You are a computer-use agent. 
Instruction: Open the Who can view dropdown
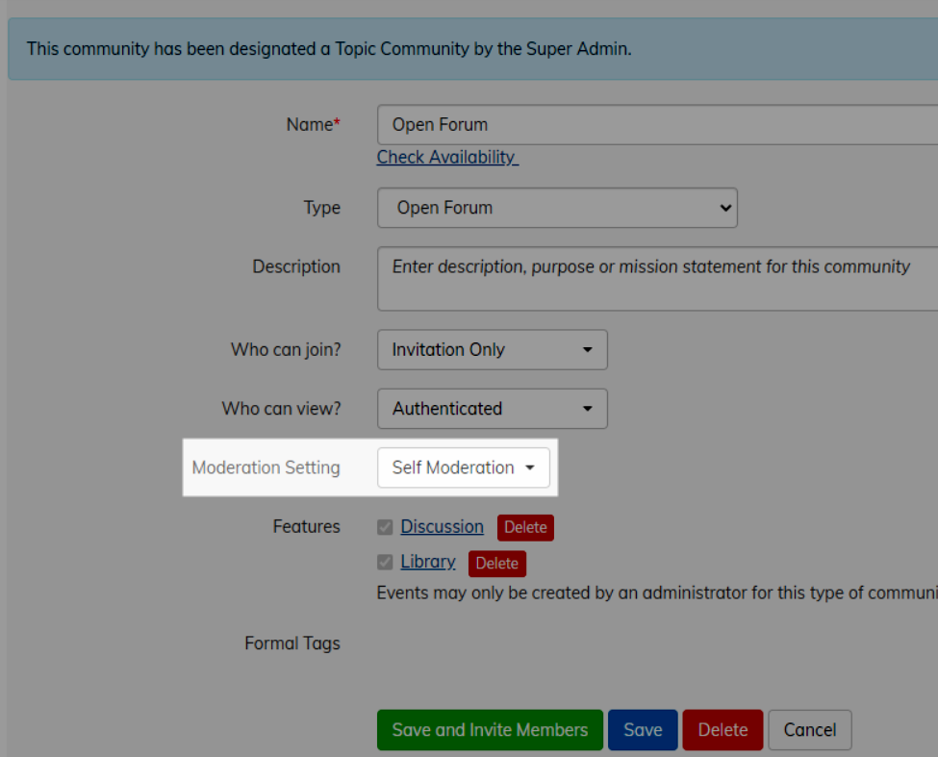pyautogui.click(x=492, y=409)
